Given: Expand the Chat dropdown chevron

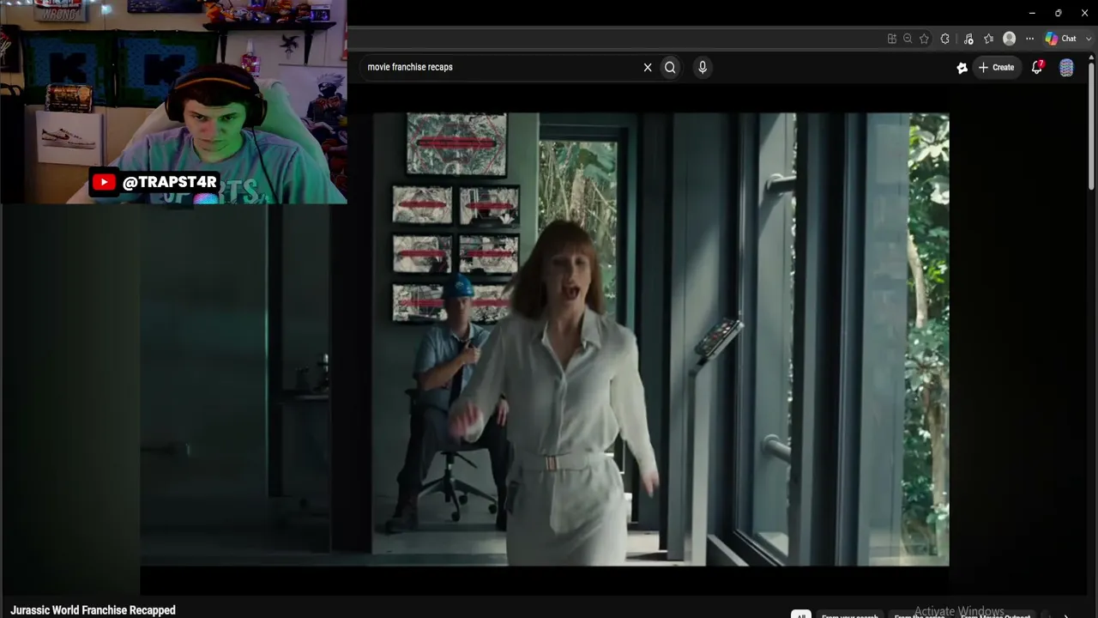Looking at the screenshot, I should click(x=1089, y=39).
